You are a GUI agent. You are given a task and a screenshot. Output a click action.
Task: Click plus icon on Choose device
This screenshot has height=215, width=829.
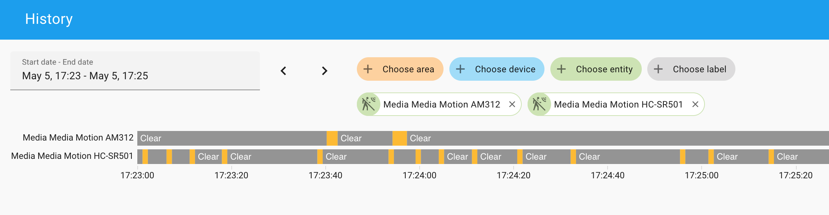(460, 69)
